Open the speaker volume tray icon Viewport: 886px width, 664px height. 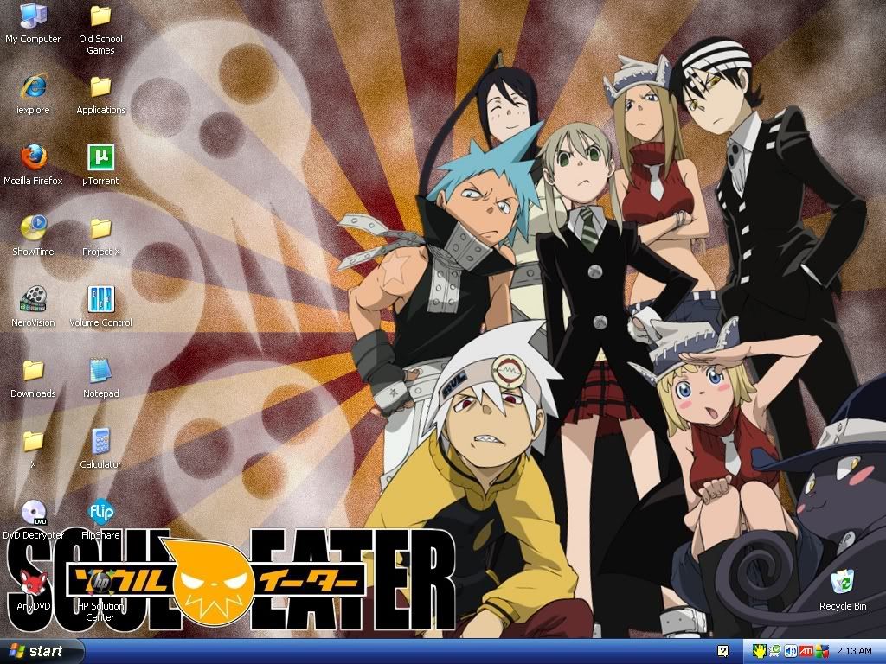coord(791,652)
